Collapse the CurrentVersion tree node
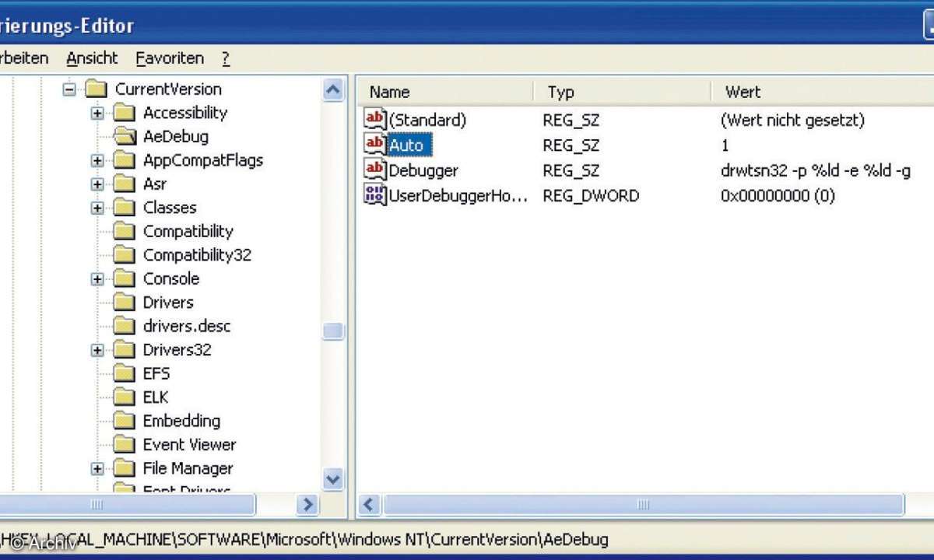Image resolution: width=934 pixels, height=560 pixels. pos(68,89)
